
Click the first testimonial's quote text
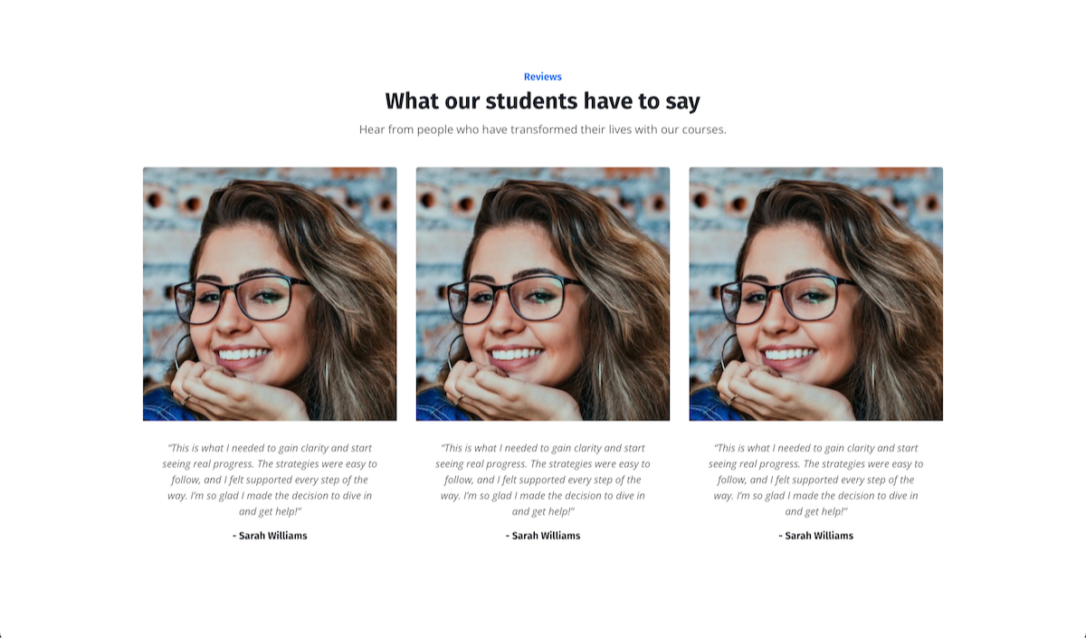coord(270,480)
